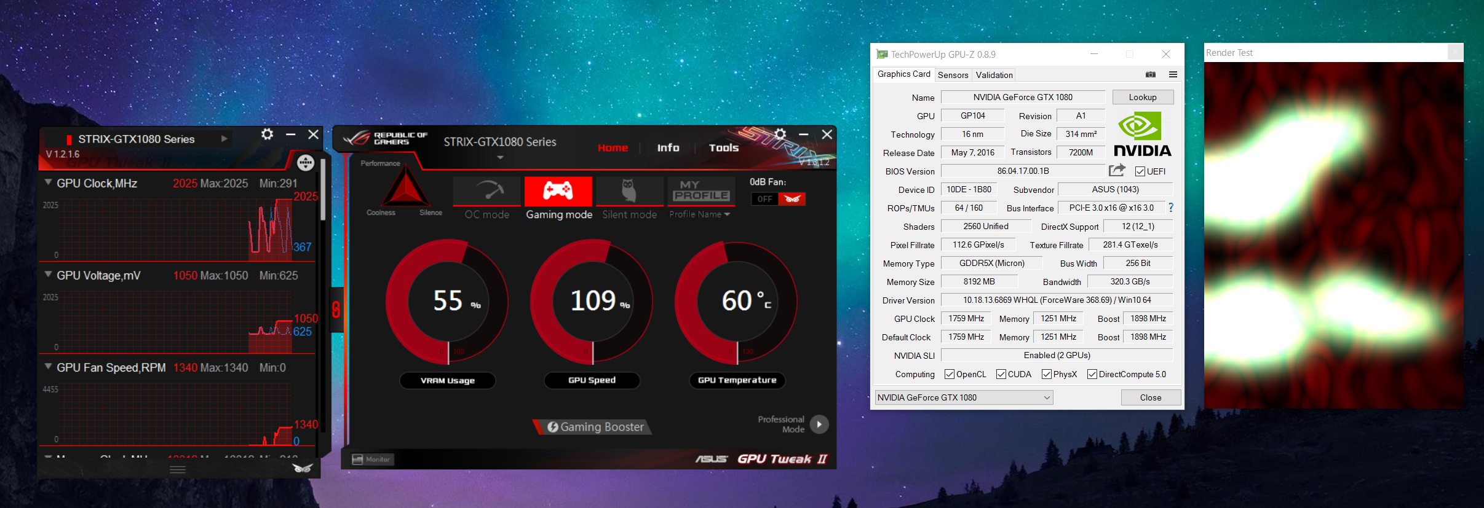Toggle the 0dB Fan OFF switch

click(x=778, y=199)
